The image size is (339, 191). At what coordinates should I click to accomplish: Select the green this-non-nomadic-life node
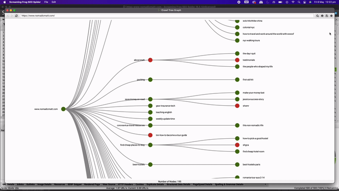(237, 125)
